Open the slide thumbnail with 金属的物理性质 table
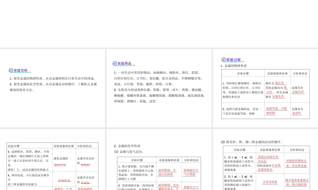The height and width of the screenshot is (190, 318). tap(266, 88)
